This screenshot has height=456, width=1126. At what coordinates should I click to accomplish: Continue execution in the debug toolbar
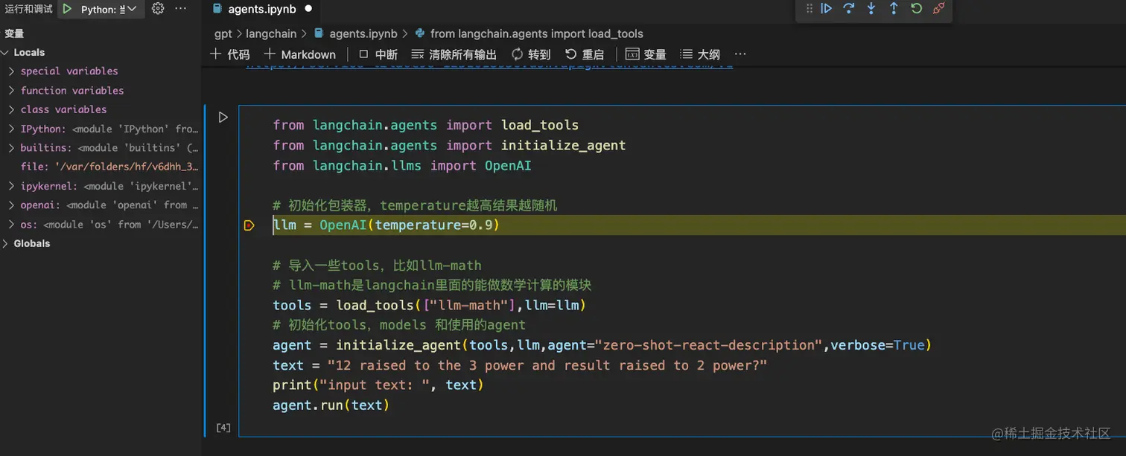[x=826, y=9]
